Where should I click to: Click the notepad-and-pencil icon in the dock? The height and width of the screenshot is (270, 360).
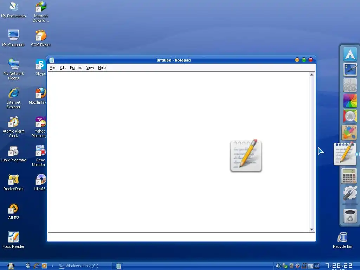[x=345, y=153]
